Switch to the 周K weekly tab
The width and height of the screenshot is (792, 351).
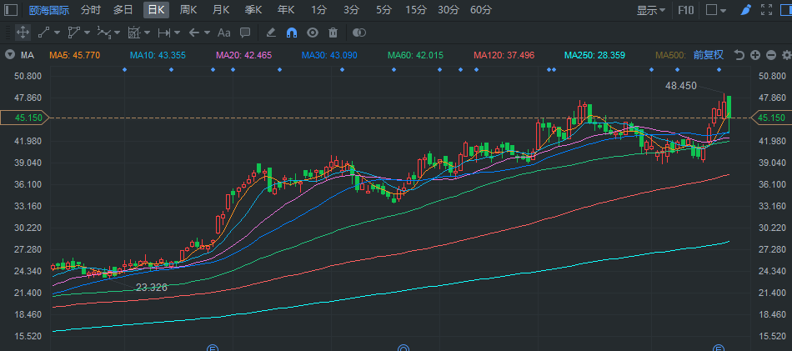pos(188,10)
